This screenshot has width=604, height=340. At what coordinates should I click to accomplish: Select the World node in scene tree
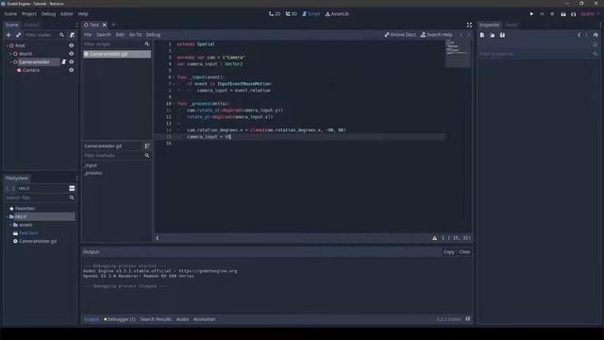pyautogui.click(x=25, y=54)
